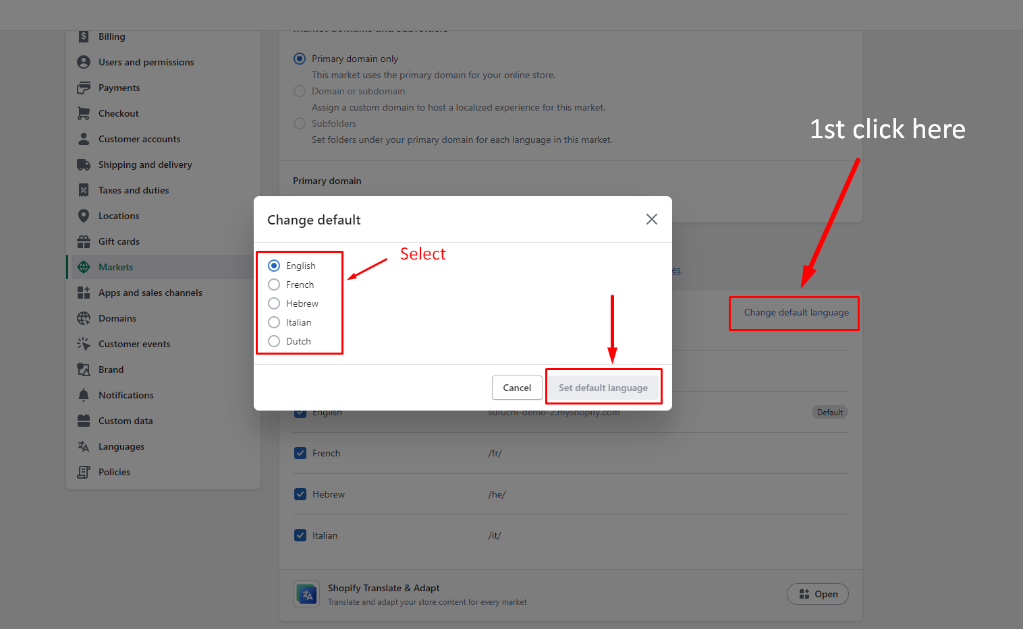Click the Notifications bell icon
Viewport: 1023px width, 629px height.
click(84, 395)
